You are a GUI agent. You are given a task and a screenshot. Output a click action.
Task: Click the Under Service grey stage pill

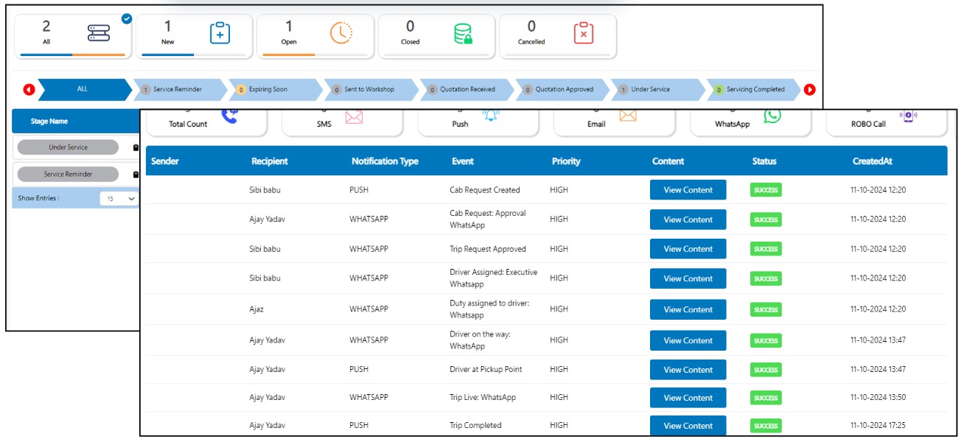coord(68,147)
